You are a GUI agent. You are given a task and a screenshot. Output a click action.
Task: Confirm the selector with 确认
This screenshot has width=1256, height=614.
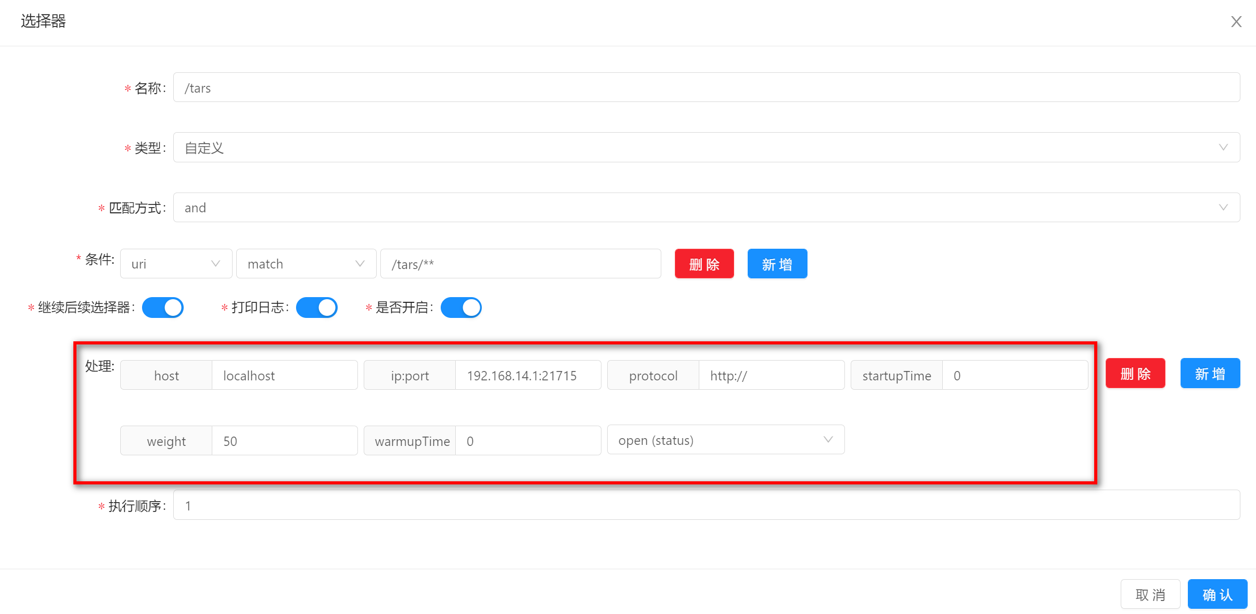(1217, 594)
